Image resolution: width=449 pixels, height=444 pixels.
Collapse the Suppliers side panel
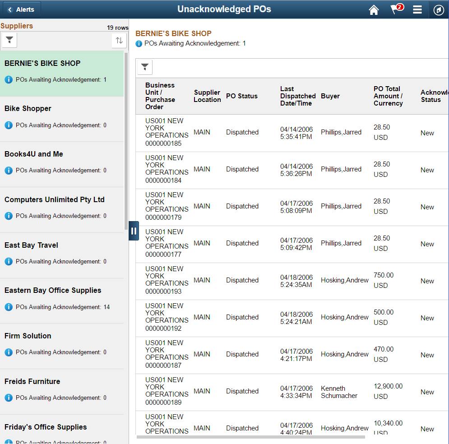[x=134, y=231]
